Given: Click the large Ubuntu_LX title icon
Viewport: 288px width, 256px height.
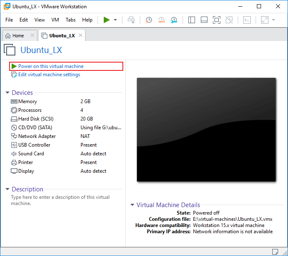Looking at the screenshot, I should 10,50.
